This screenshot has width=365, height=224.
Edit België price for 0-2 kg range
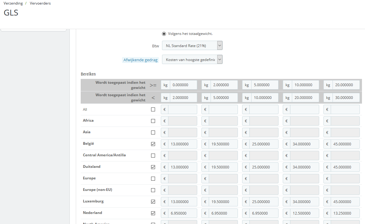183,144
